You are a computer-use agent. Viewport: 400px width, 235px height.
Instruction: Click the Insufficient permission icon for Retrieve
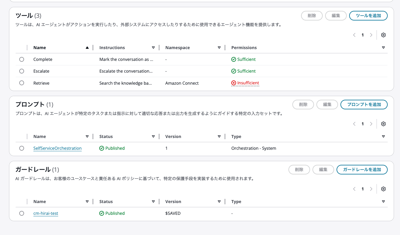[234, 83]
